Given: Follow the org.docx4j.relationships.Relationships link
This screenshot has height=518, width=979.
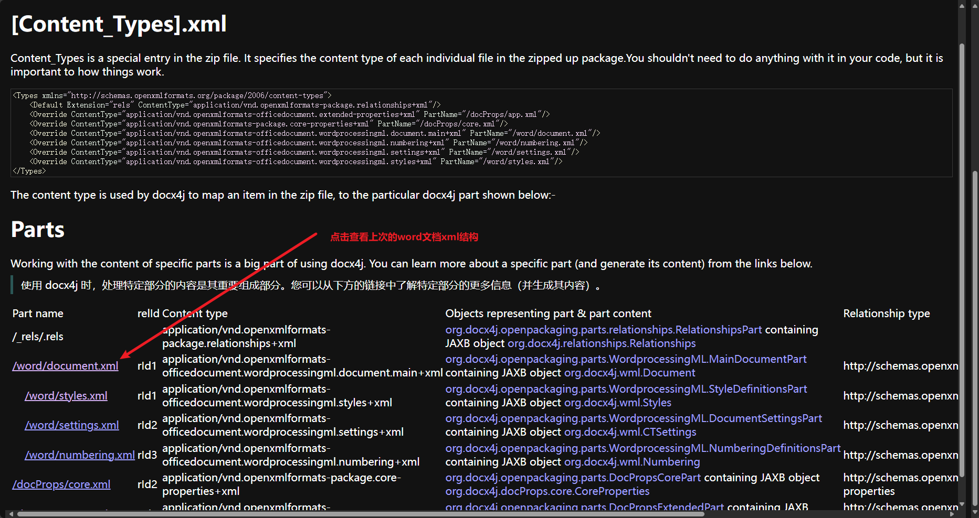Looking at the screenshot, I should click(x=602, y=343).
